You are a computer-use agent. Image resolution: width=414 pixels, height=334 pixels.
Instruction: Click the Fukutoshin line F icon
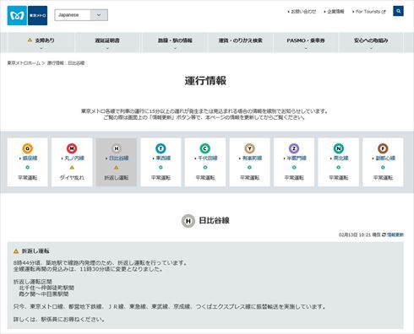(x=383, y=148)
